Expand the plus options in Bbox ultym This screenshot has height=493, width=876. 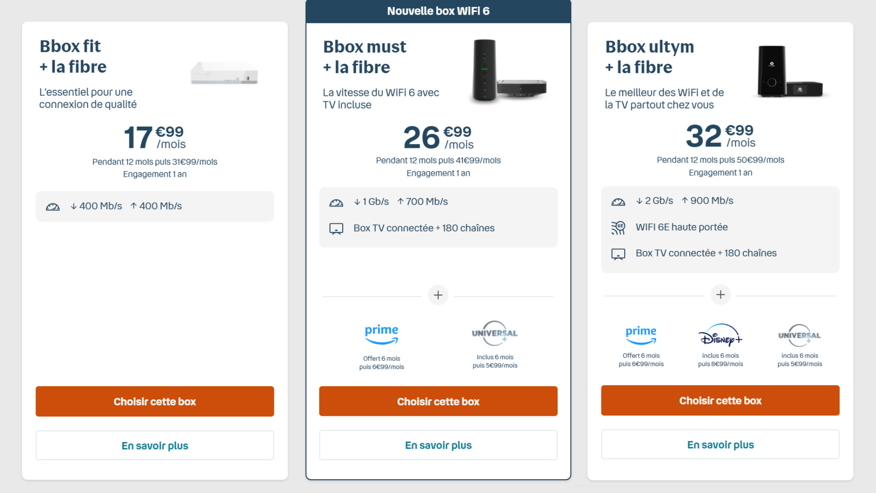720,295
